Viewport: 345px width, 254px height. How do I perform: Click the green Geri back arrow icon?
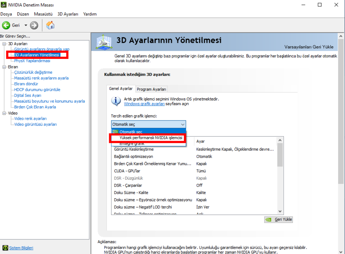point(6,25)
